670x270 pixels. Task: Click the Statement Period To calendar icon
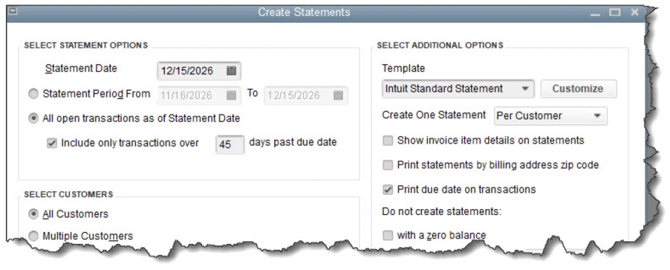click(338, 95)
